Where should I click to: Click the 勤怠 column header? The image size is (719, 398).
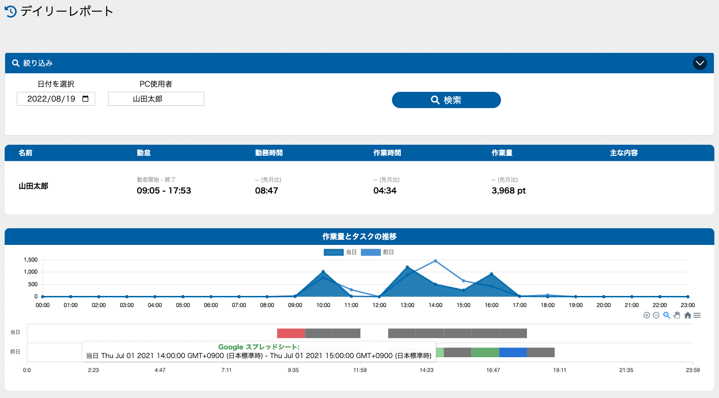pyautogui.click(x=144, y=153)
